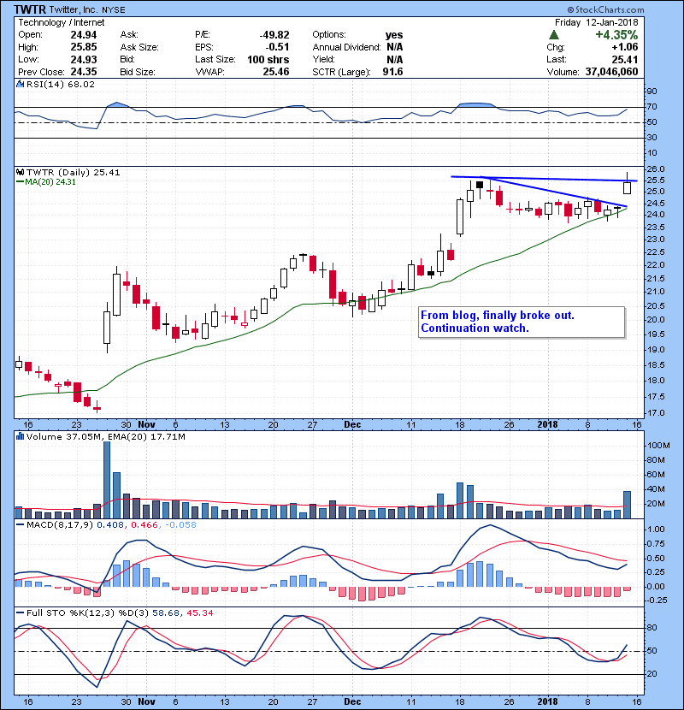This screenshot has height=710, width=684.
Task: Click the TWTR ticker symbol in header
Action: coord(30,9)
